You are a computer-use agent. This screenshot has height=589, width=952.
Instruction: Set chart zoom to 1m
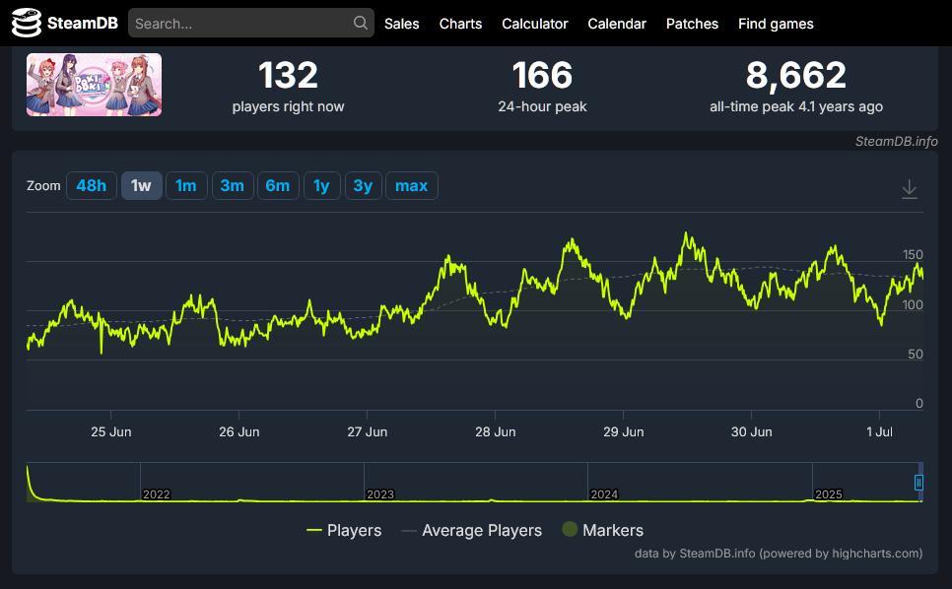(186, 185)
